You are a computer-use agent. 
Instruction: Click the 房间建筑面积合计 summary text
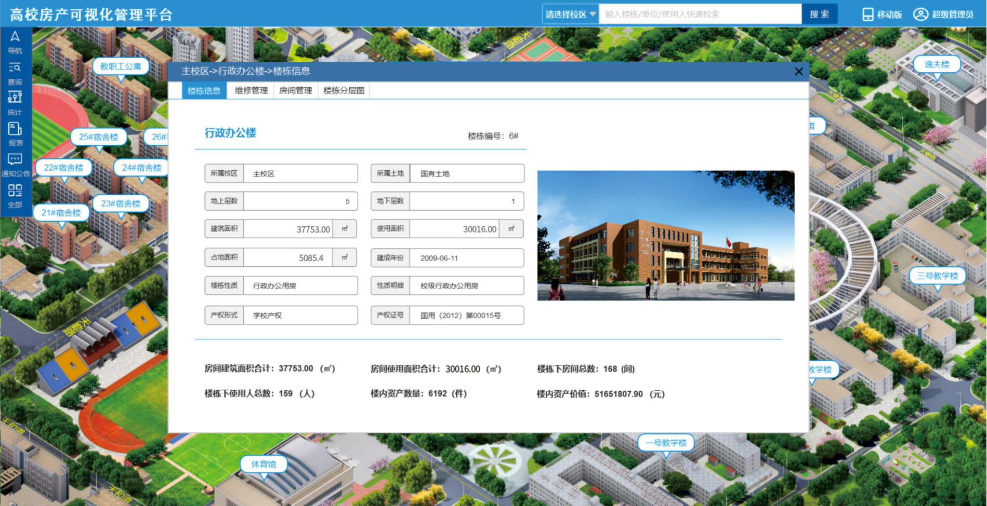pyautogui.click(x=270, y=368)
